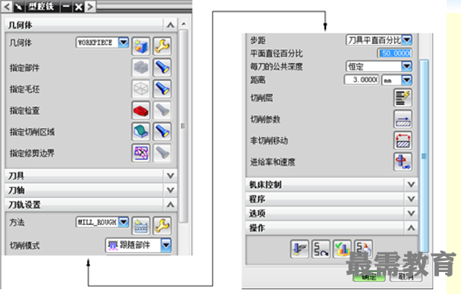Viewport: 461px width, 294px height.
Task: Click the flashlight icon in the 指定检查 row
Action: click(x=162, y=111)
